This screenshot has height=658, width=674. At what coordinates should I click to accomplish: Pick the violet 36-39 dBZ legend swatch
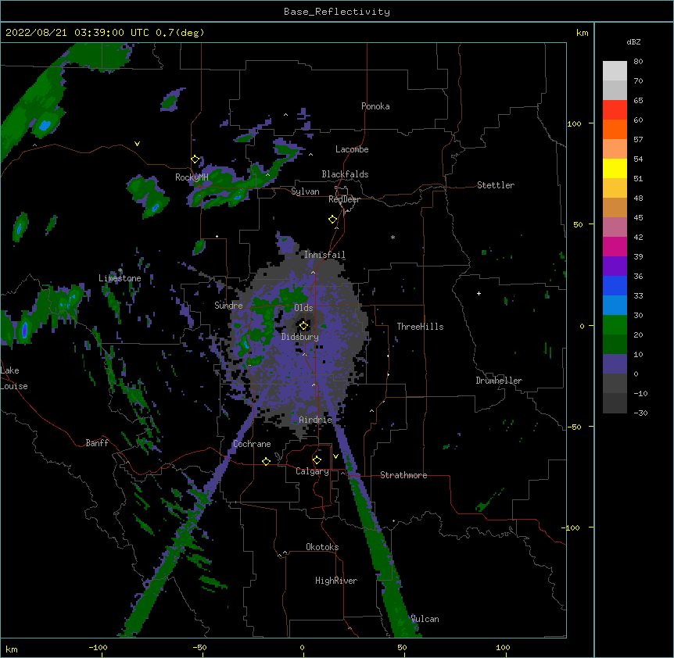[615, 266]
